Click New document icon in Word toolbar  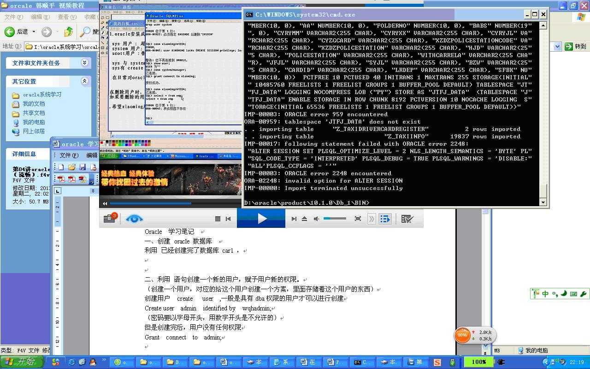(x=61, y=167)
